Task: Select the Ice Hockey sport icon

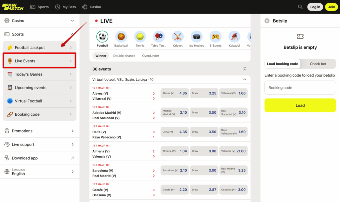Action: (197, 37)
